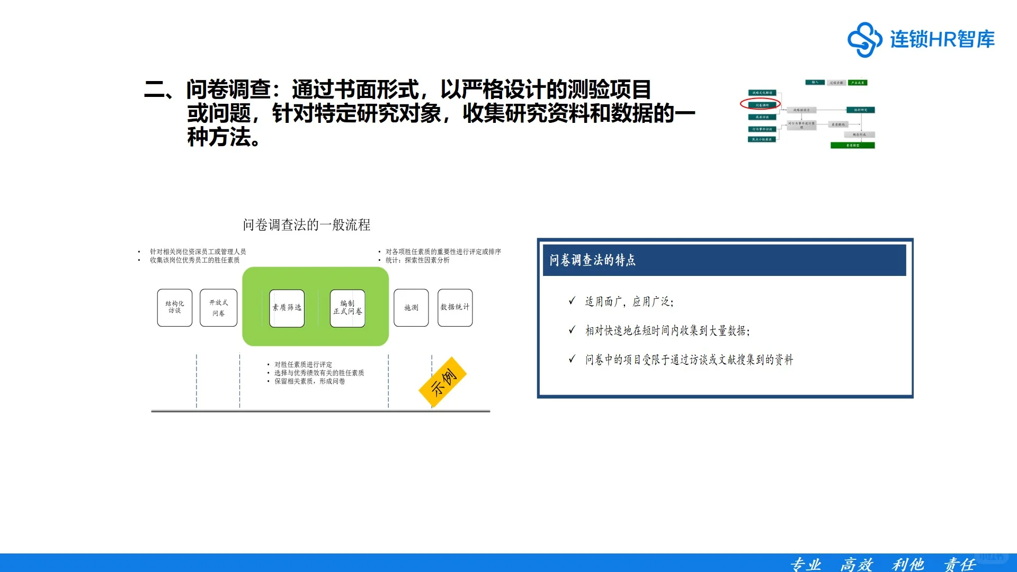The width and height of the screenshot is (1017, 572).
Task: Click 输入 legend box in the thumbnail
Action: click(815, 82)
